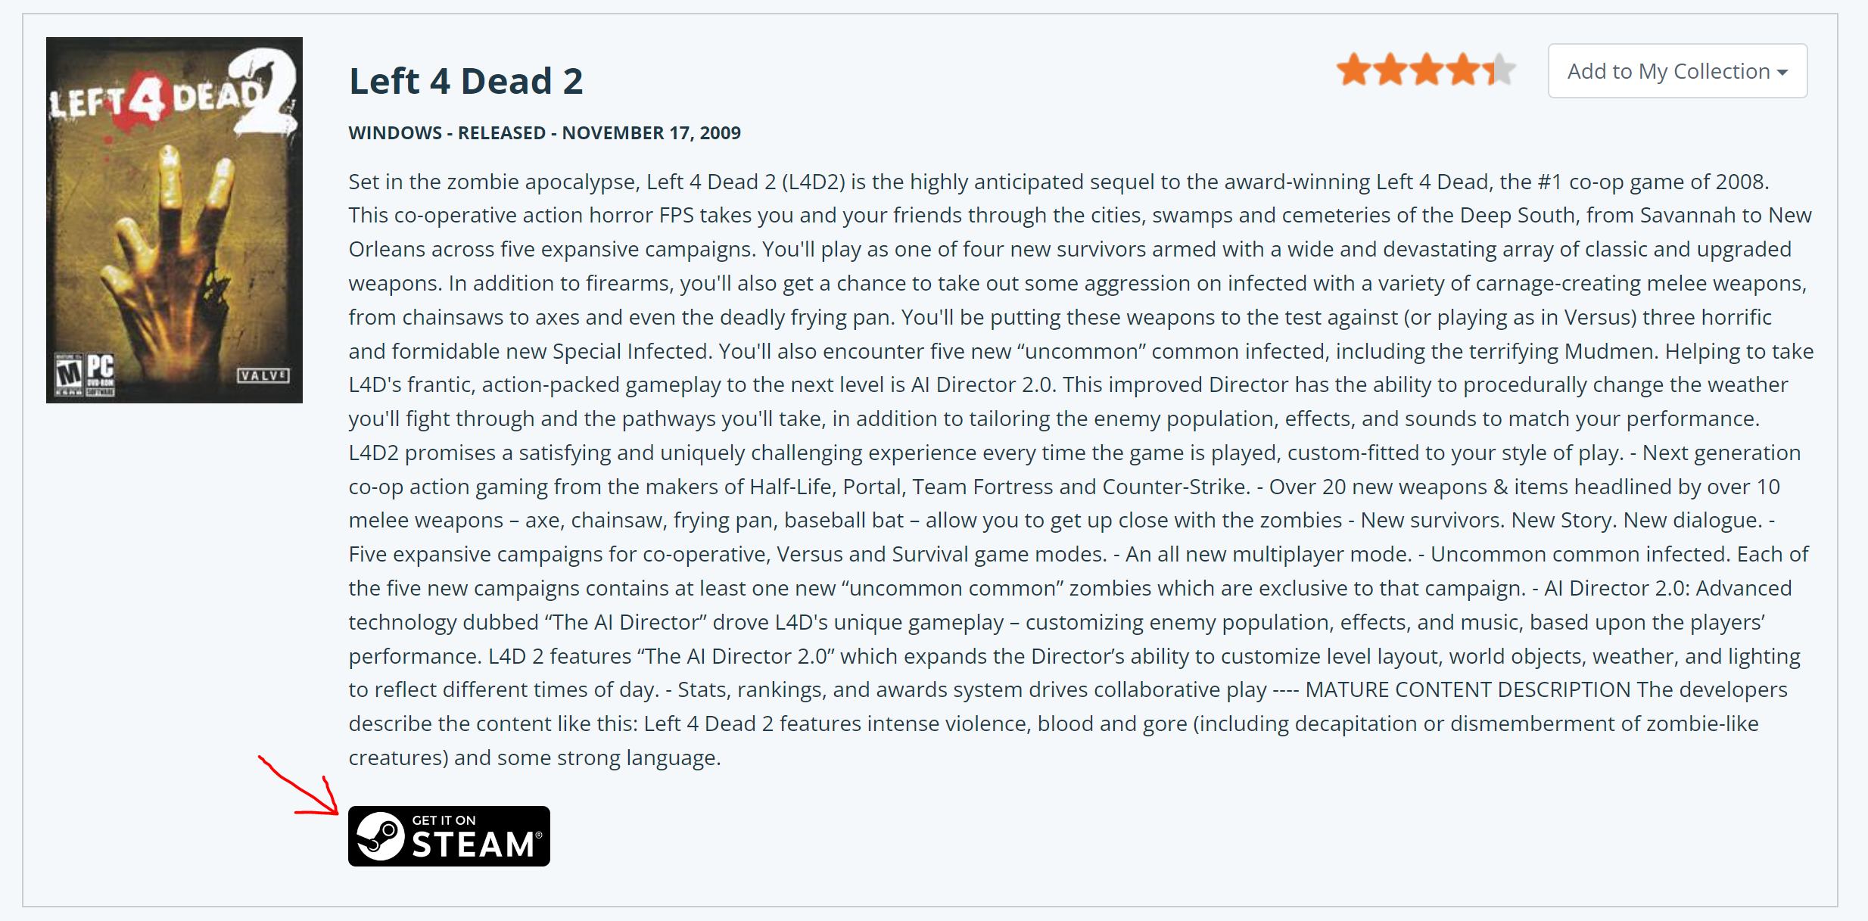Click the Steam logo icon in badge
Image resolution: width=1868 pixels, height=921 pixels.
(x=381, y=836)
